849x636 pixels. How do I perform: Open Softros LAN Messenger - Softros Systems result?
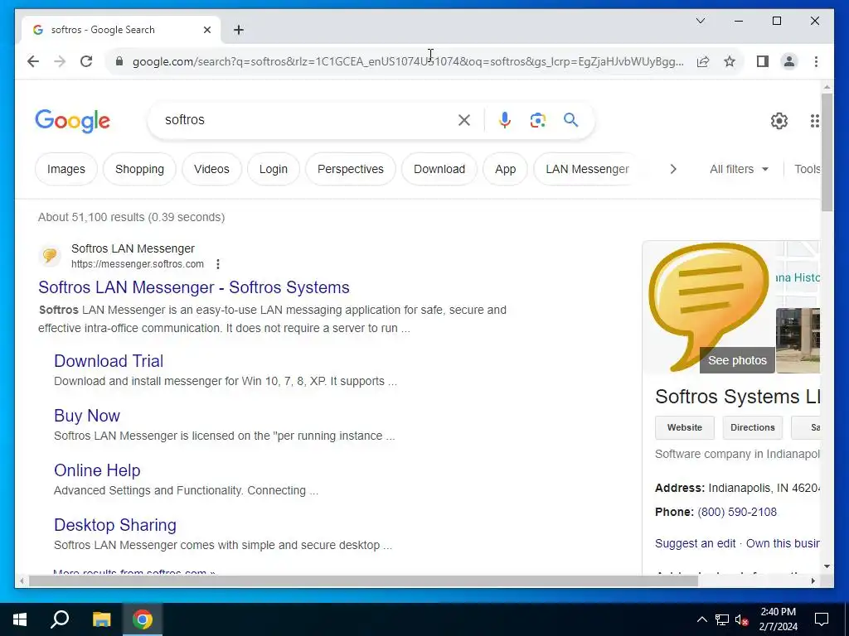click(194, 287)
